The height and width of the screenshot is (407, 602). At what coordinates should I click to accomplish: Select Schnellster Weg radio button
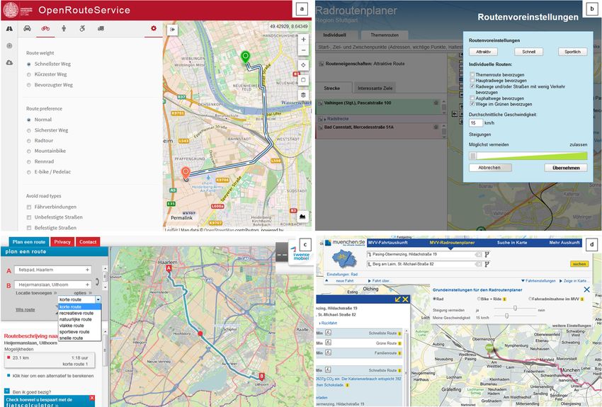[29, 64]
